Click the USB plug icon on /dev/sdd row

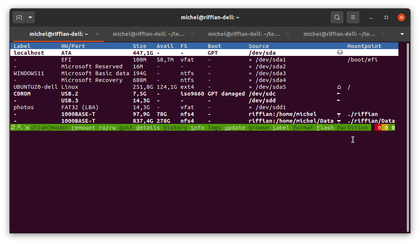pos(339,100)
